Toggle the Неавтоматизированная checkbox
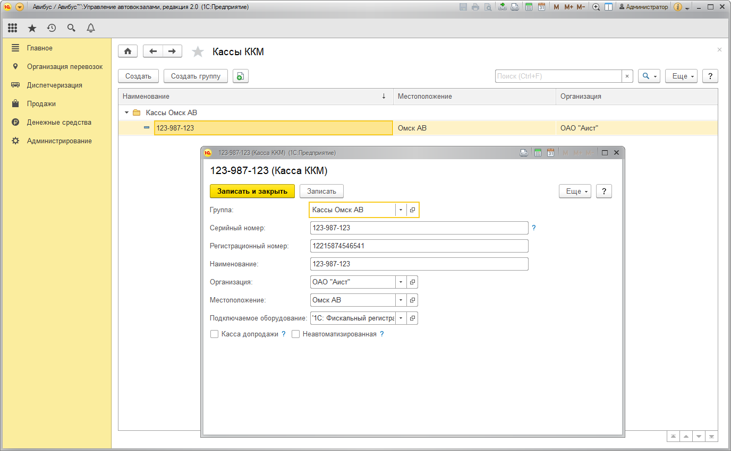This screenshot has width=731, height=451. (296, 334)
